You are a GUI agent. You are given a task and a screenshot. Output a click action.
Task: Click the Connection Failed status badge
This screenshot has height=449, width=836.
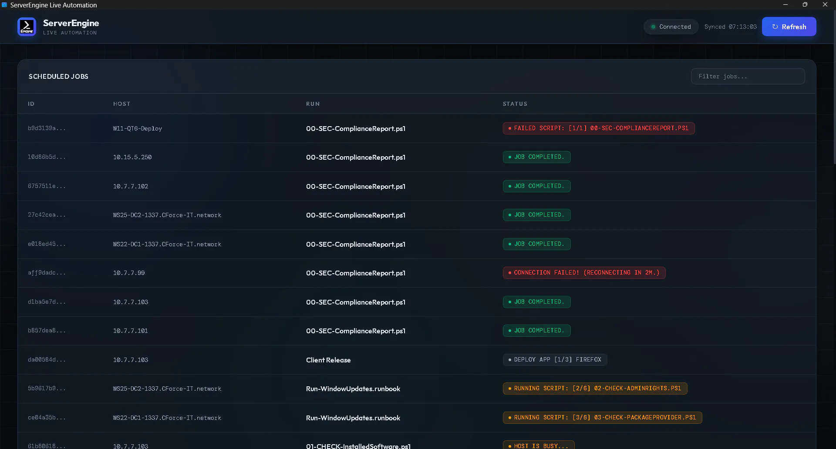[x=584, y=273]
